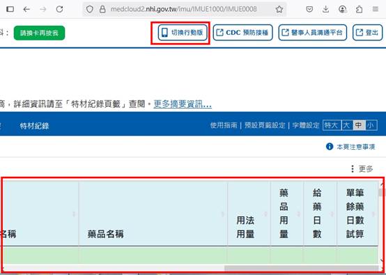Switch to 特材紀錄 tab
Viewport: 386px width, 275px height.
(x=34, y=126)
